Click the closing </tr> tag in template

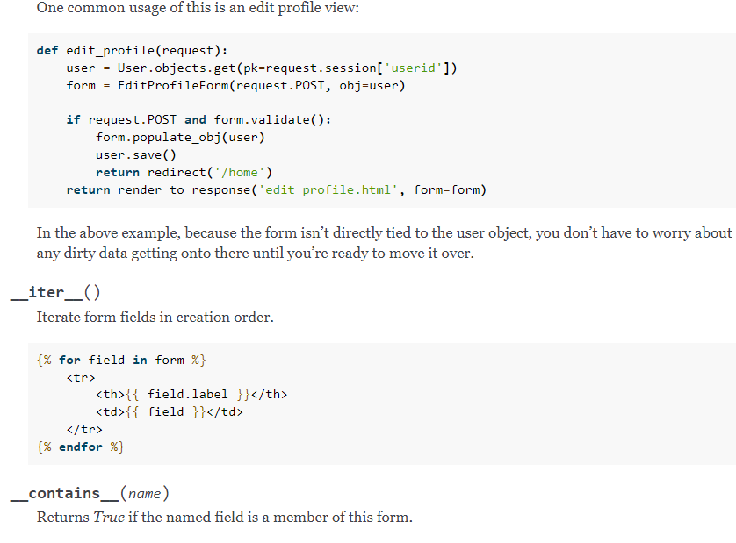tap(84, 429)
